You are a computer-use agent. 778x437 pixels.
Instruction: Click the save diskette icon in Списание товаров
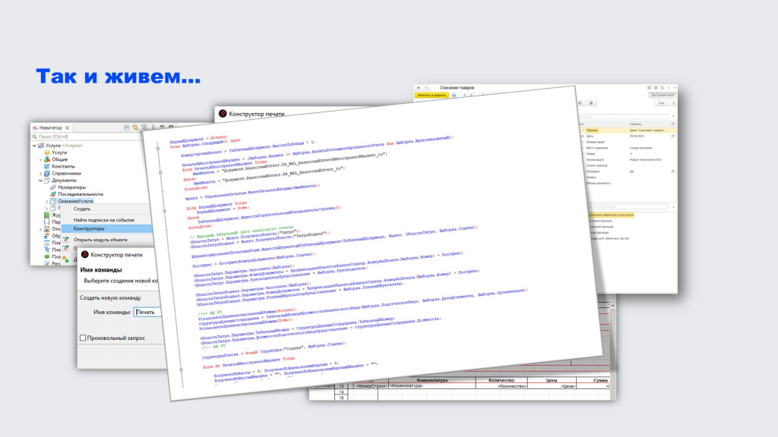pyautogui.click(x=454, y=95)
